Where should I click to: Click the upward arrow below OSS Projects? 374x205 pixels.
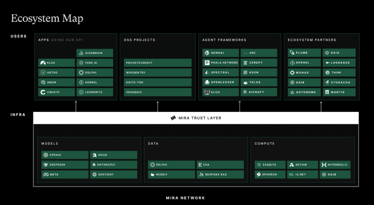[158, 106]
